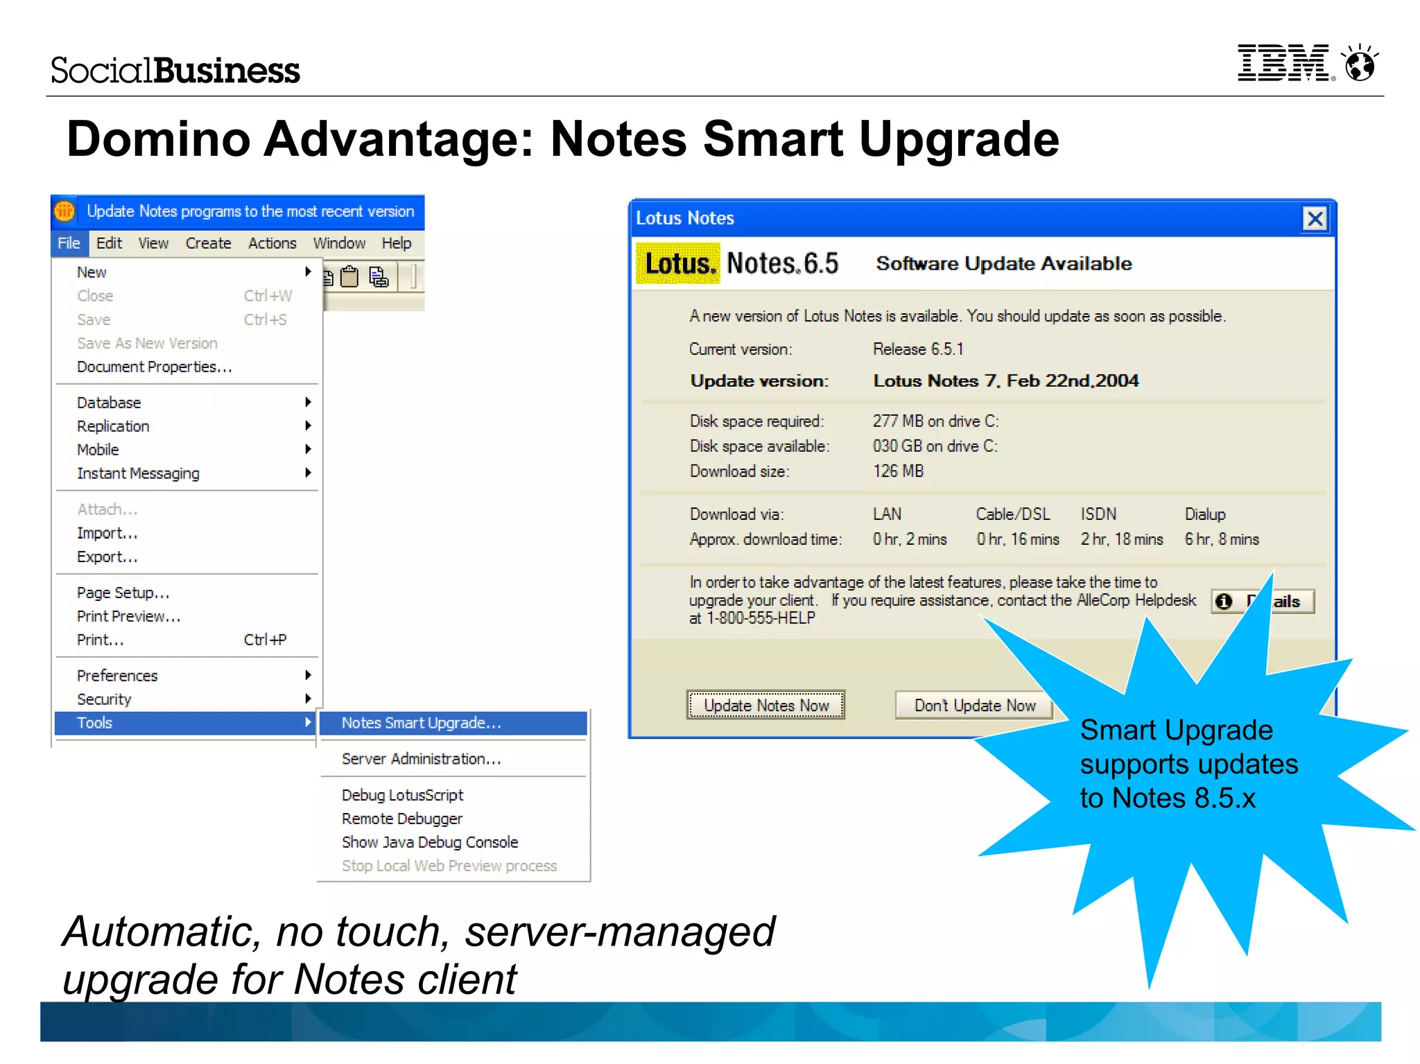Choose Print... menu item
The height and width of the screenshot is (1064, 1420).
click(x=187, y=640)
